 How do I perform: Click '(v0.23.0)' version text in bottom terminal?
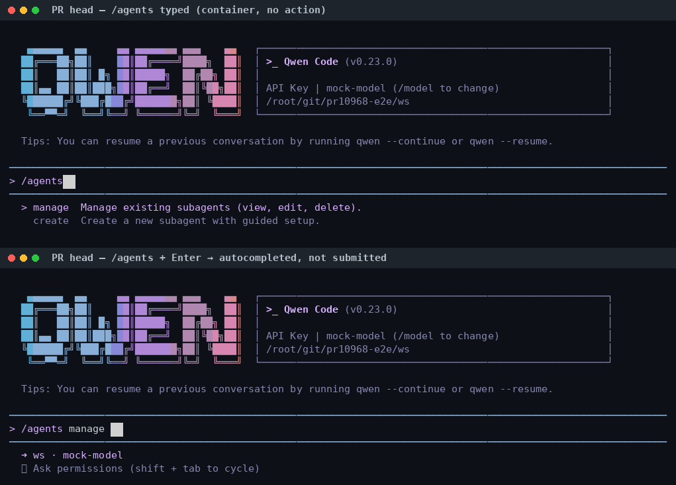(371, 309)
